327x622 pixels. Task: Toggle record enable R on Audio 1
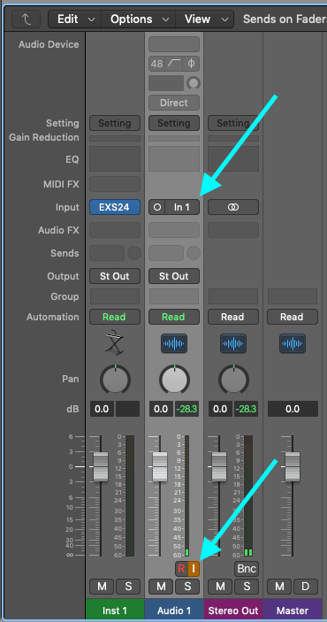[x=181, y=568]
